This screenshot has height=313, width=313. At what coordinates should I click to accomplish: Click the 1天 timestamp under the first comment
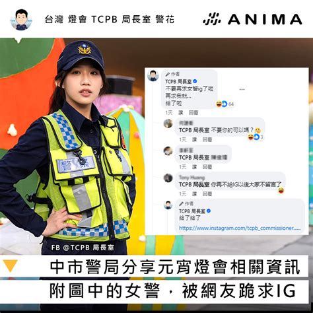point(169,113)
